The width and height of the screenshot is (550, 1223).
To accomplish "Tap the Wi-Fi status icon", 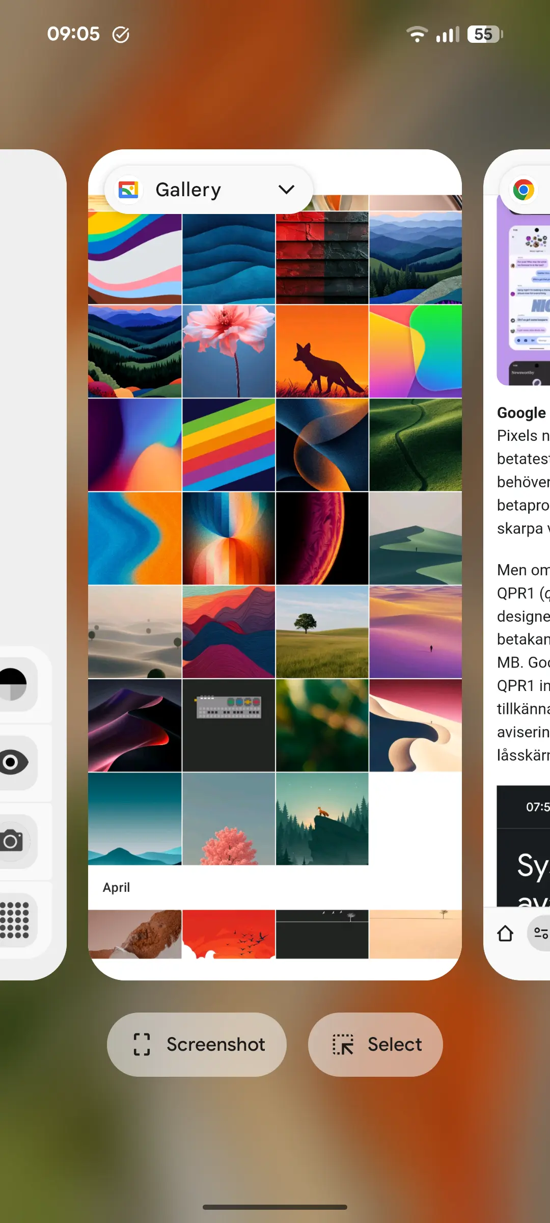I will (417, 34).
